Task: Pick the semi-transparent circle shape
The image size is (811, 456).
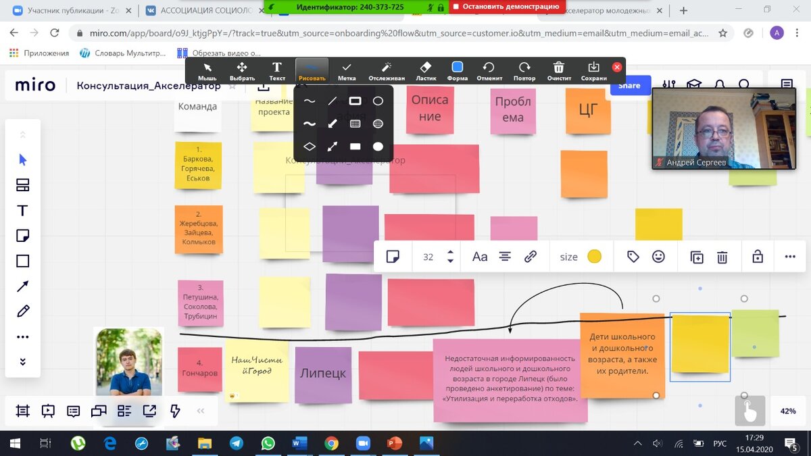Action: [x=378, y=124]
